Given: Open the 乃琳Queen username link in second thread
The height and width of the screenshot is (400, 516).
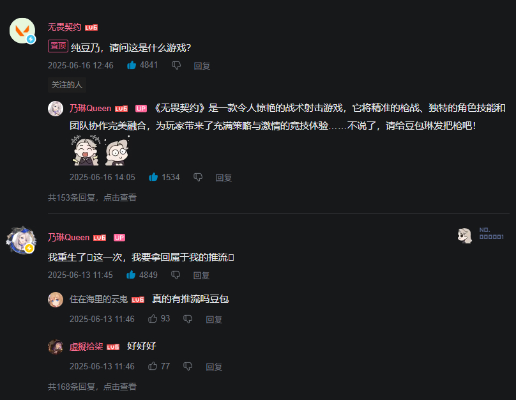Looking at the screenshot, I should point(68,237).
